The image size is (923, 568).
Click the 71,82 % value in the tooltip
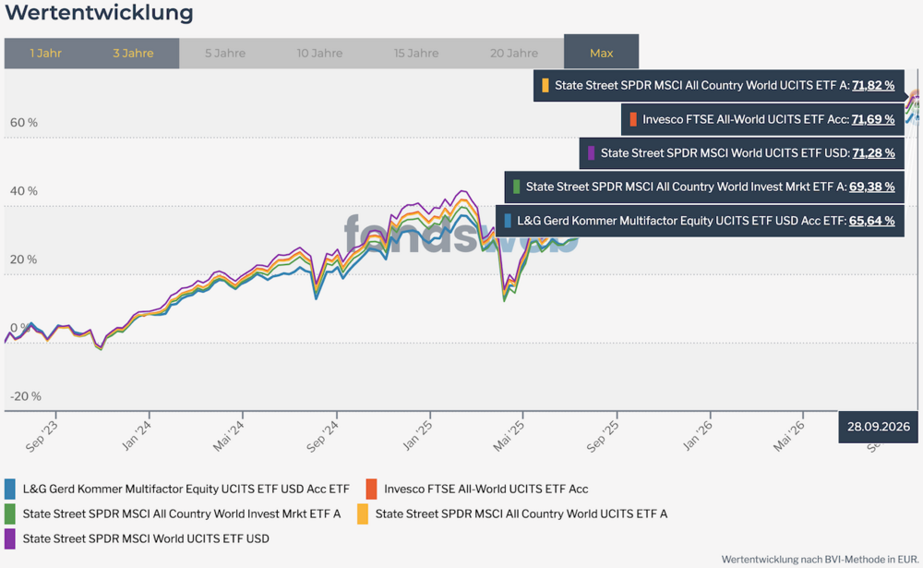pos(873,86)
